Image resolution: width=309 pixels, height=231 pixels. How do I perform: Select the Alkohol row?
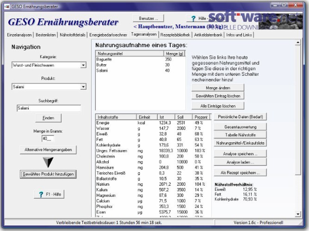(x=153, y=162)
